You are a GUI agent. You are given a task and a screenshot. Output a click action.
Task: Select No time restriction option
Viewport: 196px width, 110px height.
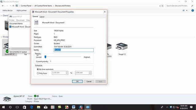click(x=45, y=69)
